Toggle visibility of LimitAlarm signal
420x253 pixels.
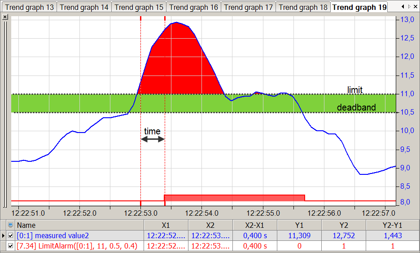[10, 246]
